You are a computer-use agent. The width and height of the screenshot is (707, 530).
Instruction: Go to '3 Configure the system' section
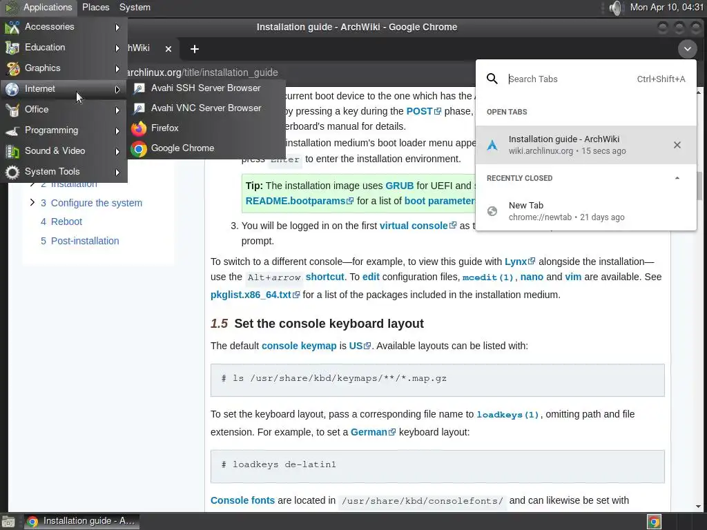(91, 203)
